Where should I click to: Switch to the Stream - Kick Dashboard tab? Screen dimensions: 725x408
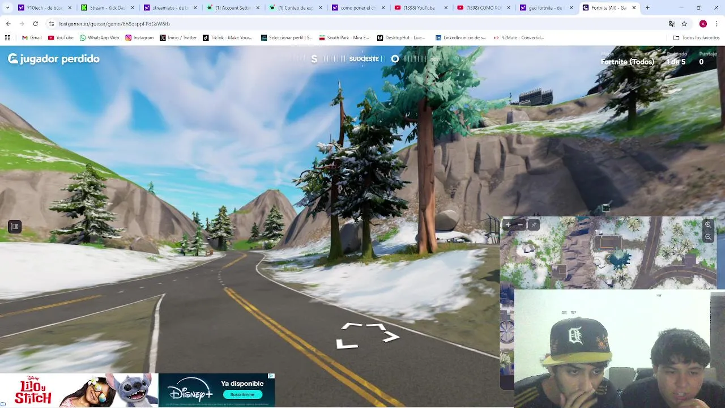pos(106,8)
